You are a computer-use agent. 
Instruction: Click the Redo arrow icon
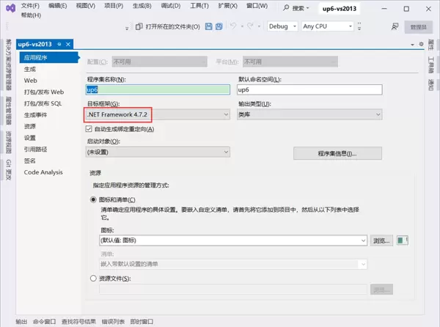[250, 26]
